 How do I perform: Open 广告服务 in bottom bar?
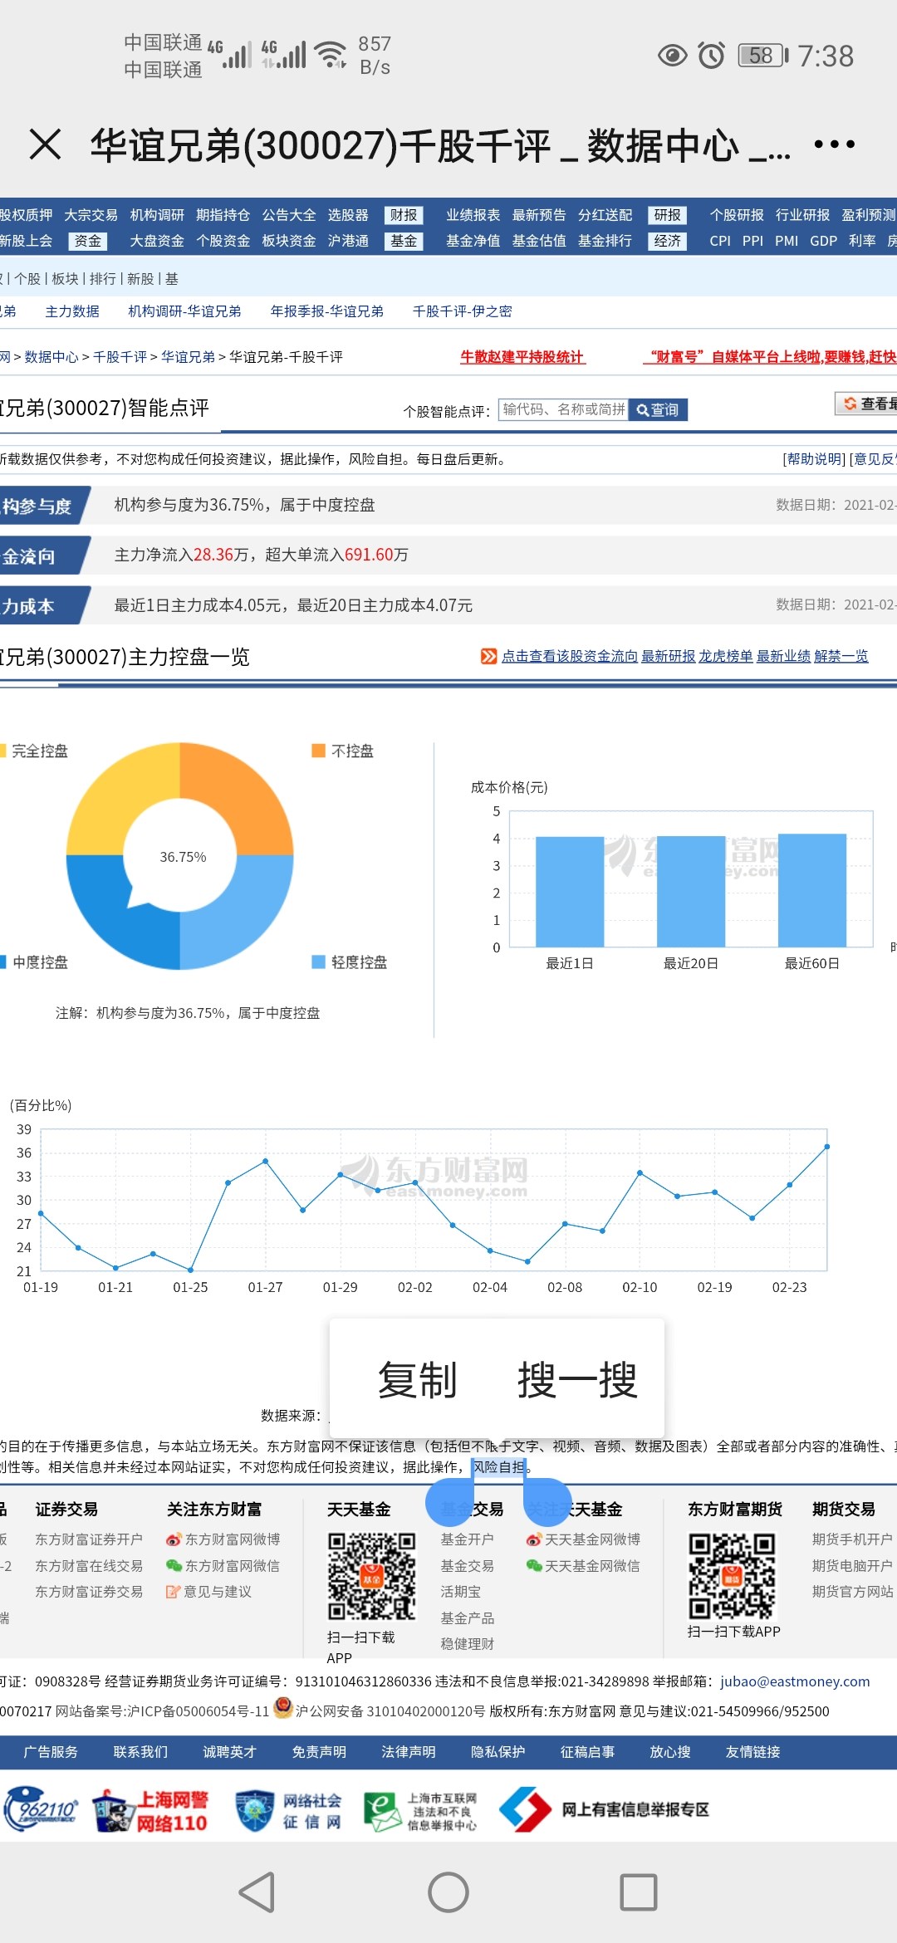click(x=51, y=1752)
